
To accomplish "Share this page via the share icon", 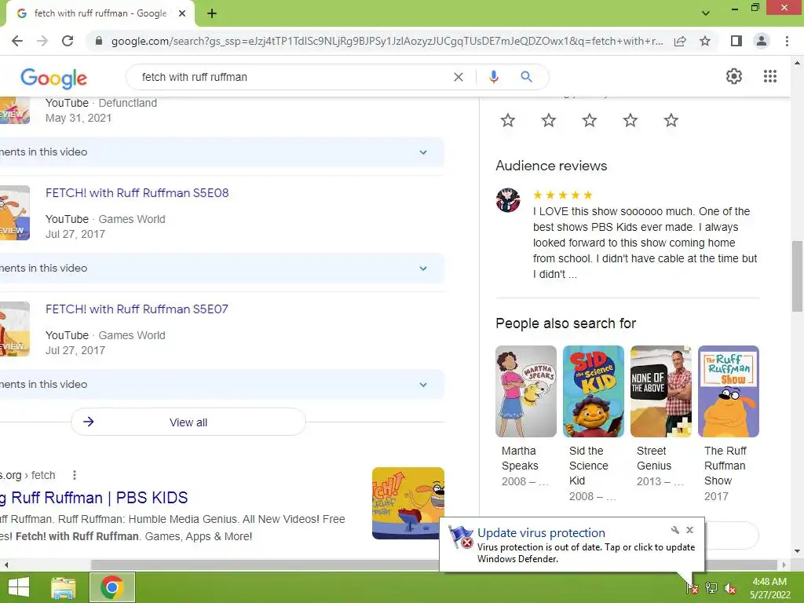I will (x=680, y=41).
